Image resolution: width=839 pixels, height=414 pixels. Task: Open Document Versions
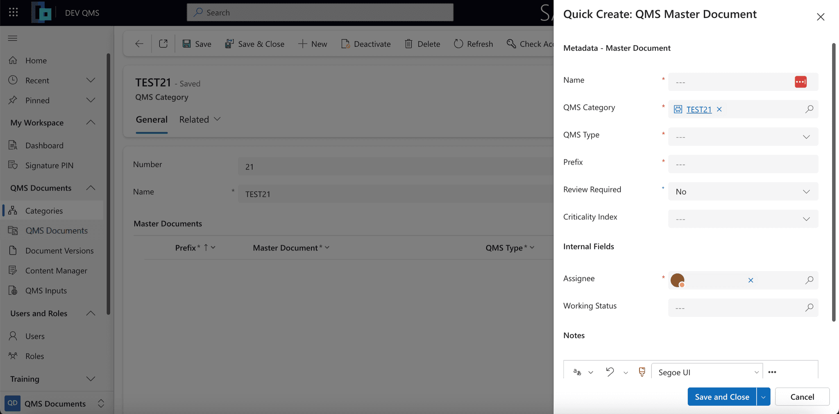point(52,251)
